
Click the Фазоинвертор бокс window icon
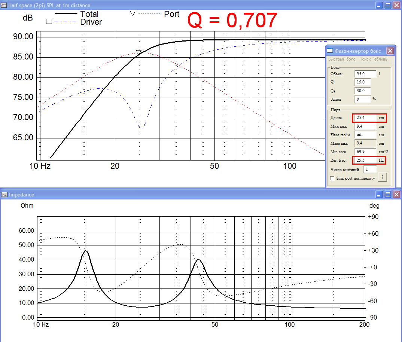[x=330, y=51]
